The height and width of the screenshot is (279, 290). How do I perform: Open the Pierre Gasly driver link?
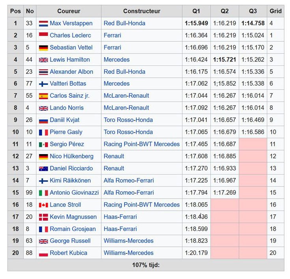click(66, 132)
